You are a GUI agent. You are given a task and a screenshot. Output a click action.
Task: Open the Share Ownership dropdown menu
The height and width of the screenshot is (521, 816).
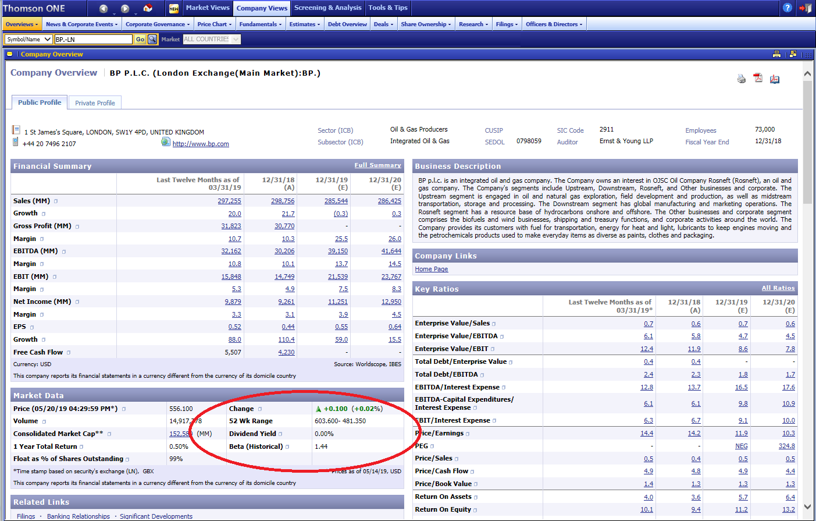(426, 24)
